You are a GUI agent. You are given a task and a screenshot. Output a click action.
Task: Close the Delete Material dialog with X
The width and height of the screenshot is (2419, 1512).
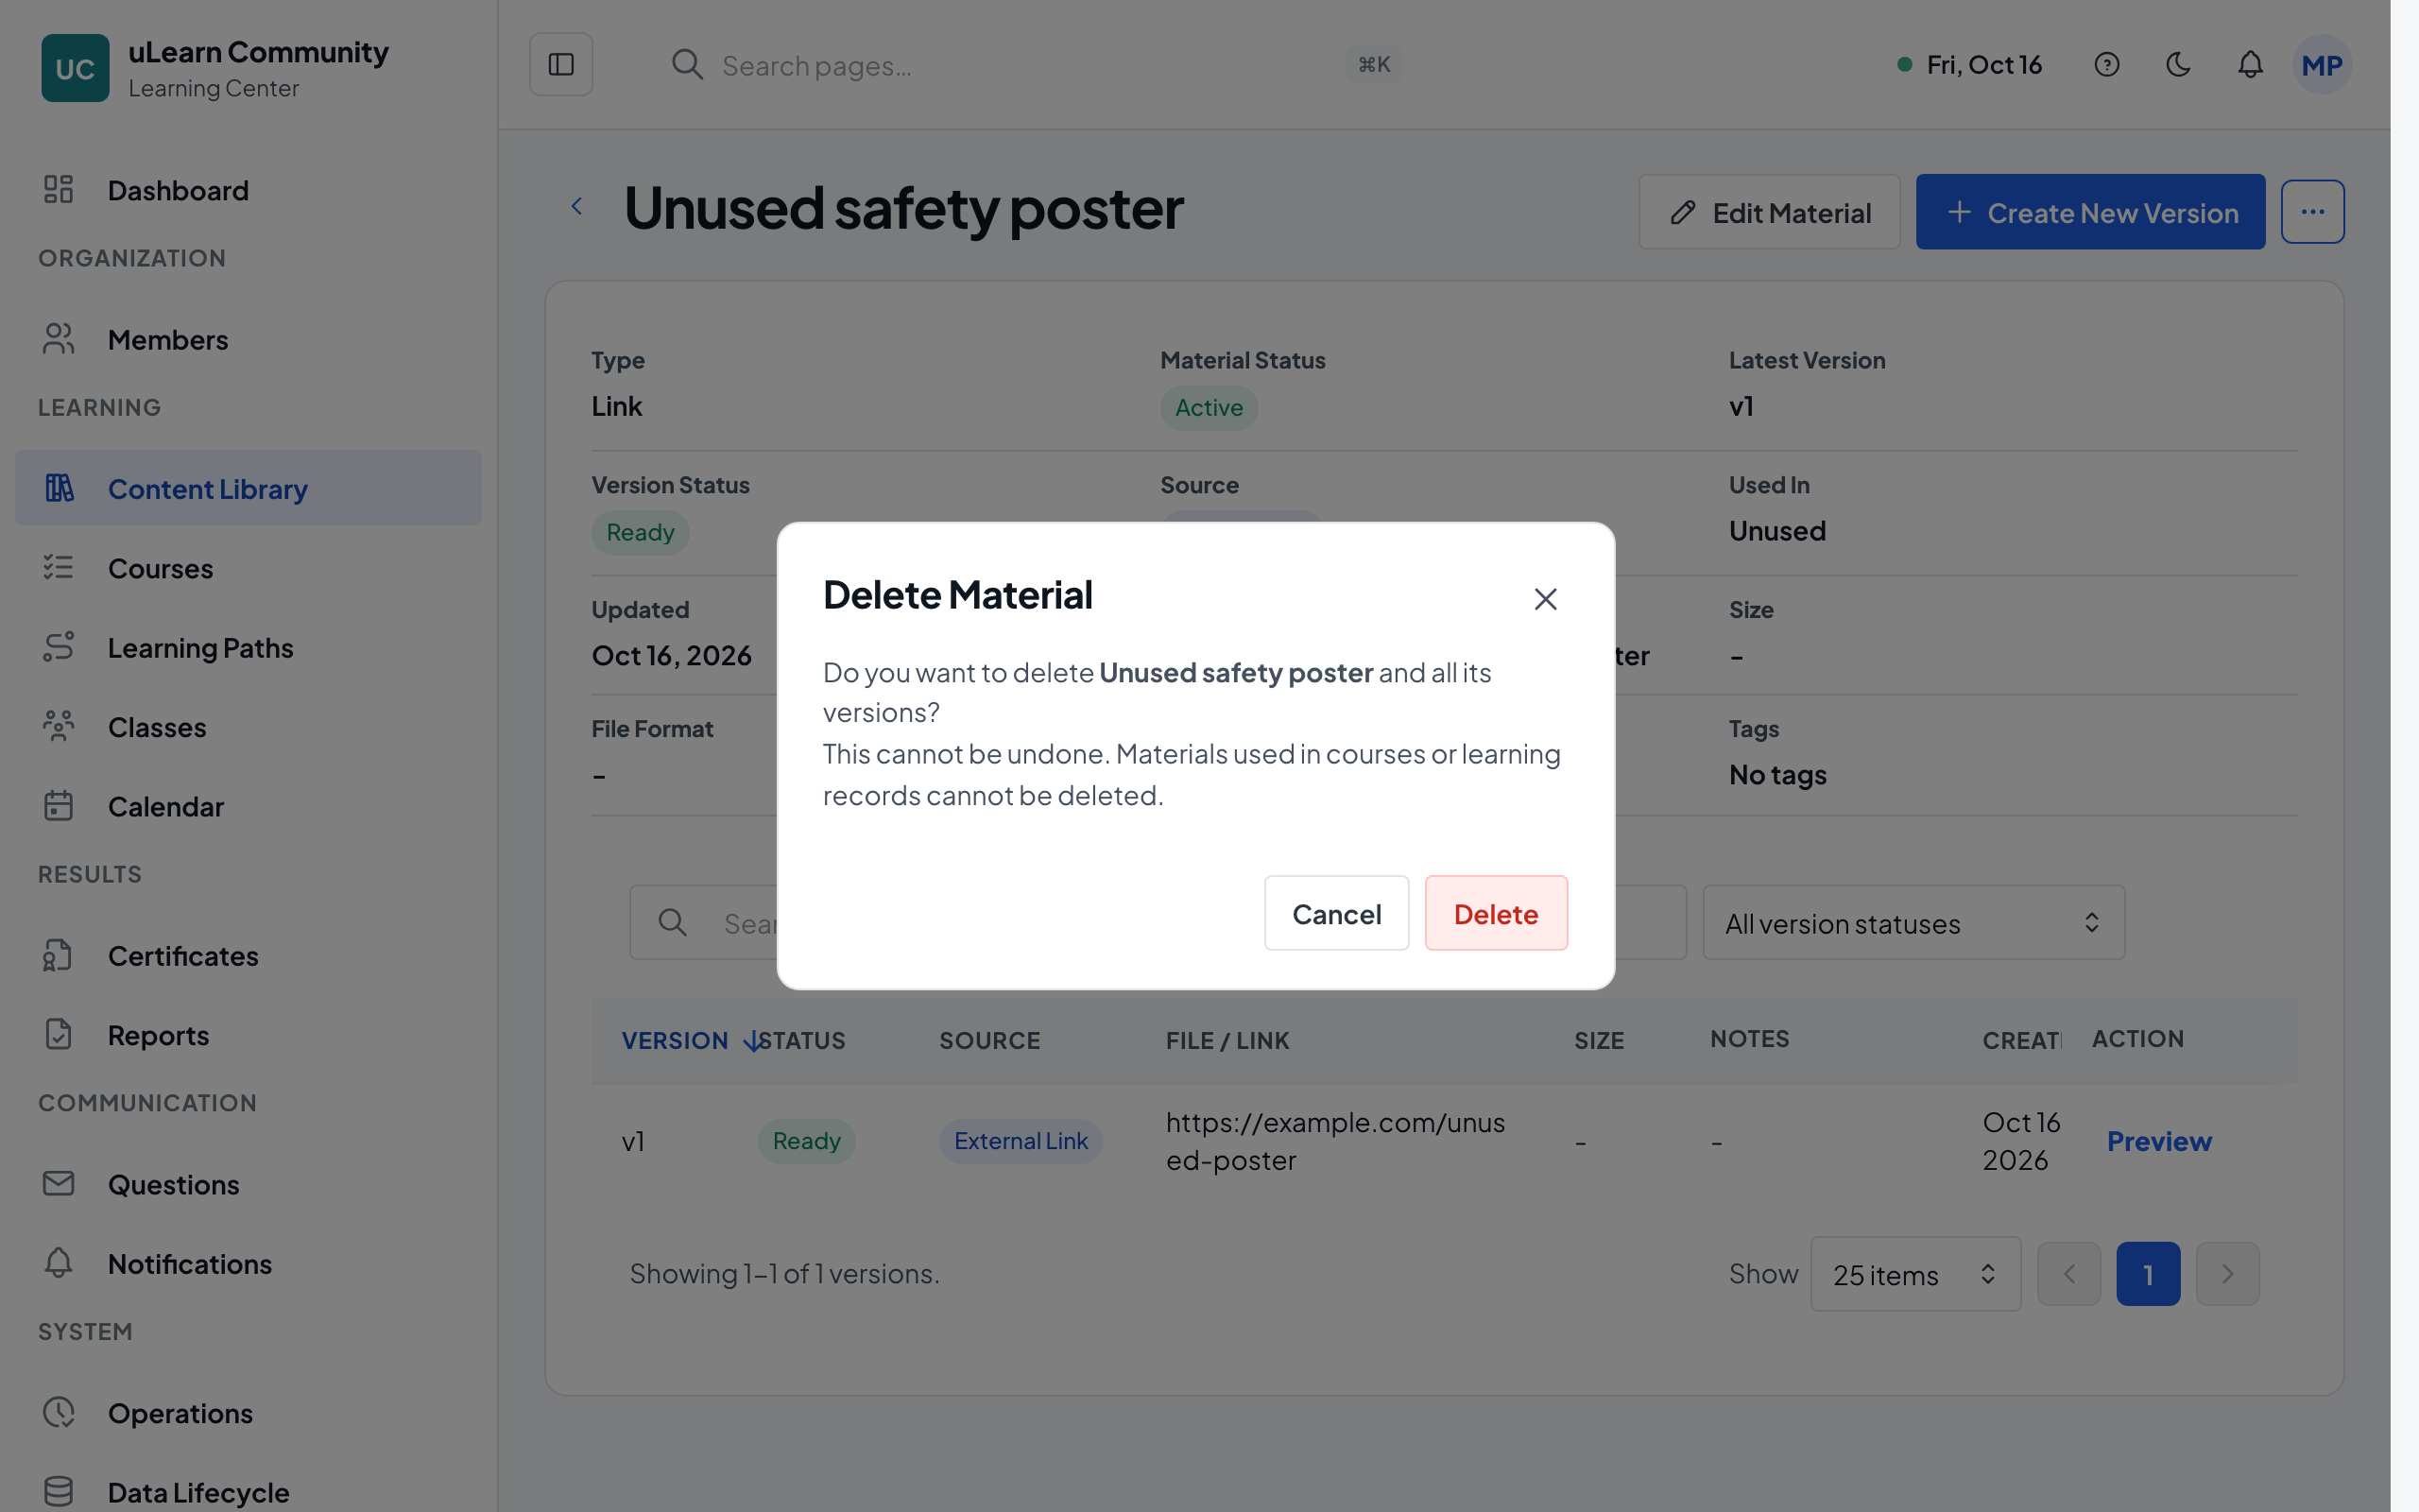tap(1545, 599)
